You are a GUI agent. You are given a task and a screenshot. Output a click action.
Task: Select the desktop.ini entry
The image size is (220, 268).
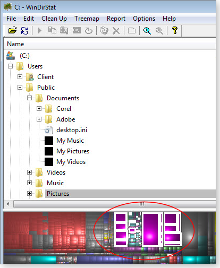pyautogui.click(x=72, y=130)
